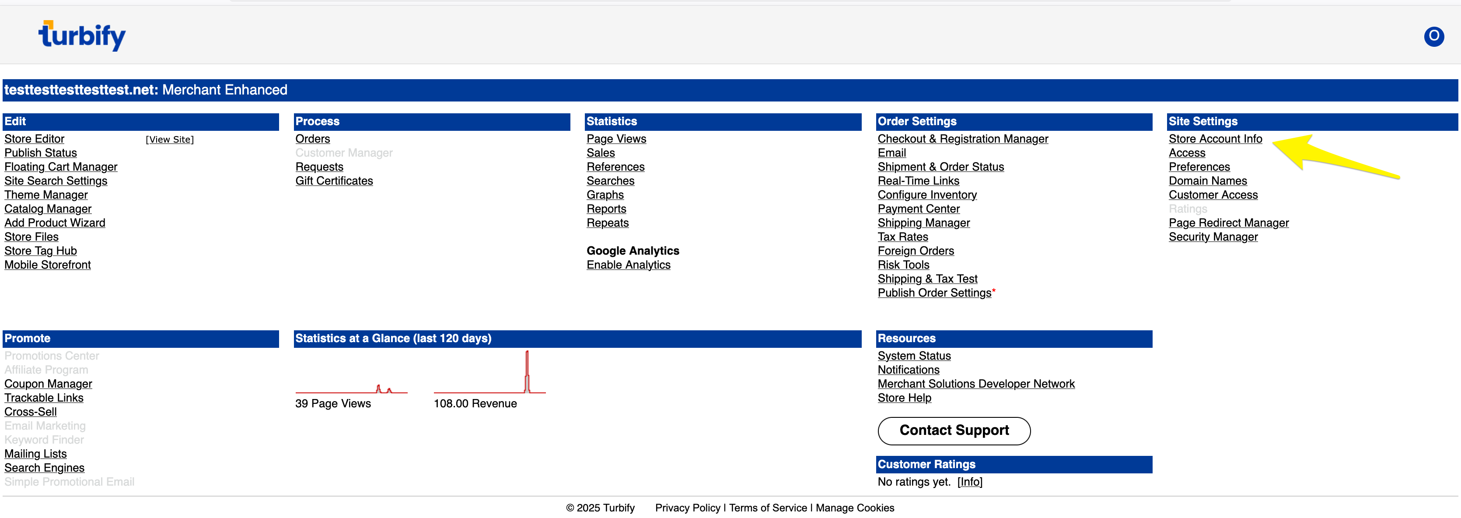This screenshot has width=1461, height=518.
Task: Click the Revenue sparkline graph
Action: point(489,374)
